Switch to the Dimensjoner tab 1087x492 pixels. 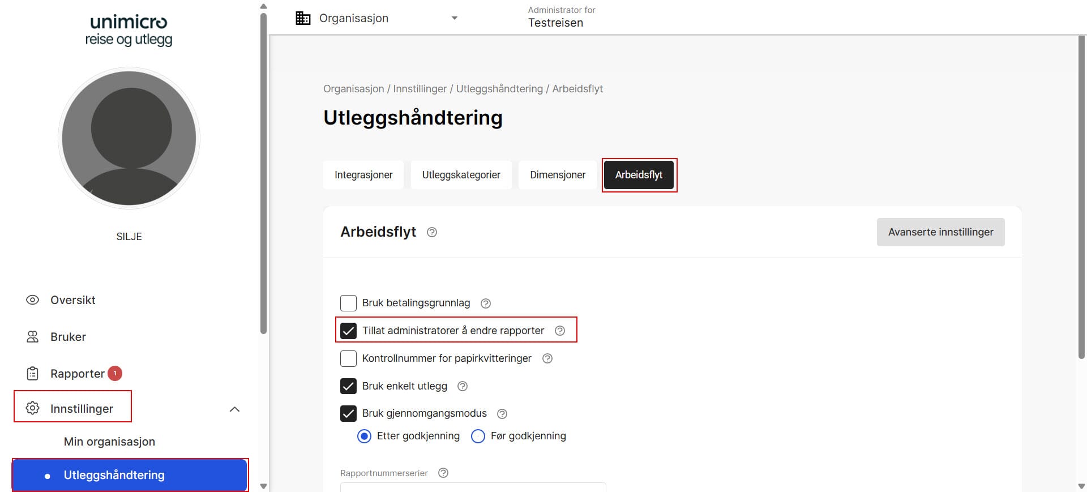[557, 175]
